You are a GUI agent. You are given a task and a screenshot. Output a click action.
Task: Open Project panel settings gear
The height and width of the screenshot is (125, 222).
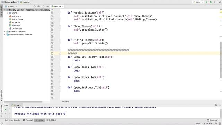[44, 6]
